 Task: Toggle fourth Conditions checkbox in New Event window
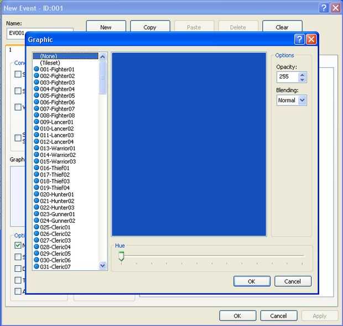[x=18, y=138]
